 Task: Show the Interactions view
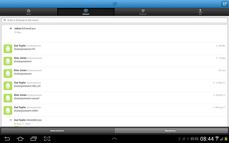58,130
